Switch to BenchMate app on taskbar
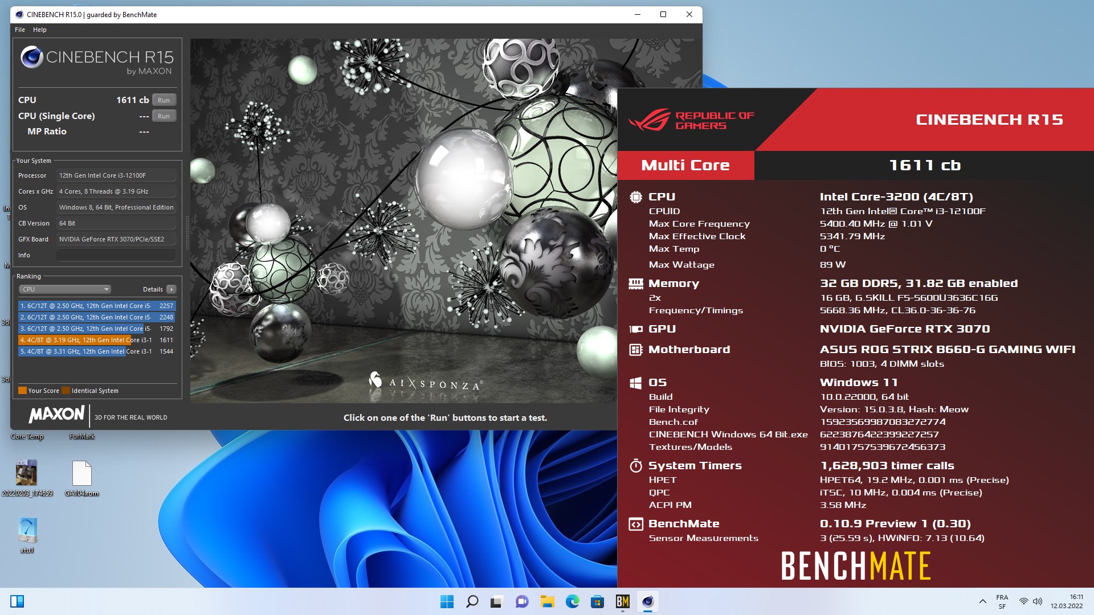Viewport: 1094px width, 615px height. 622,601
